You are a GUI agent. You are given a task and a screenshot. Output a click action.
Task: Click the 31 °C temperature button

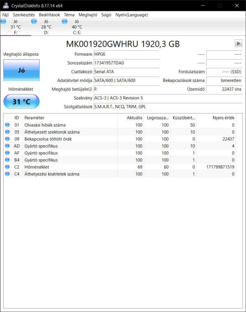(x=22, y=101)
